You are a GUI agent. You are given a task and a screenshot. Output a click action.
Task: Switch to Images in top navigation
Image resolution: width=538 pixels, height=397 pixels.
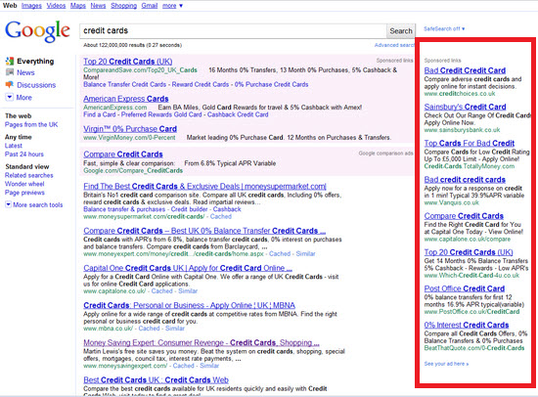[31, 6]
